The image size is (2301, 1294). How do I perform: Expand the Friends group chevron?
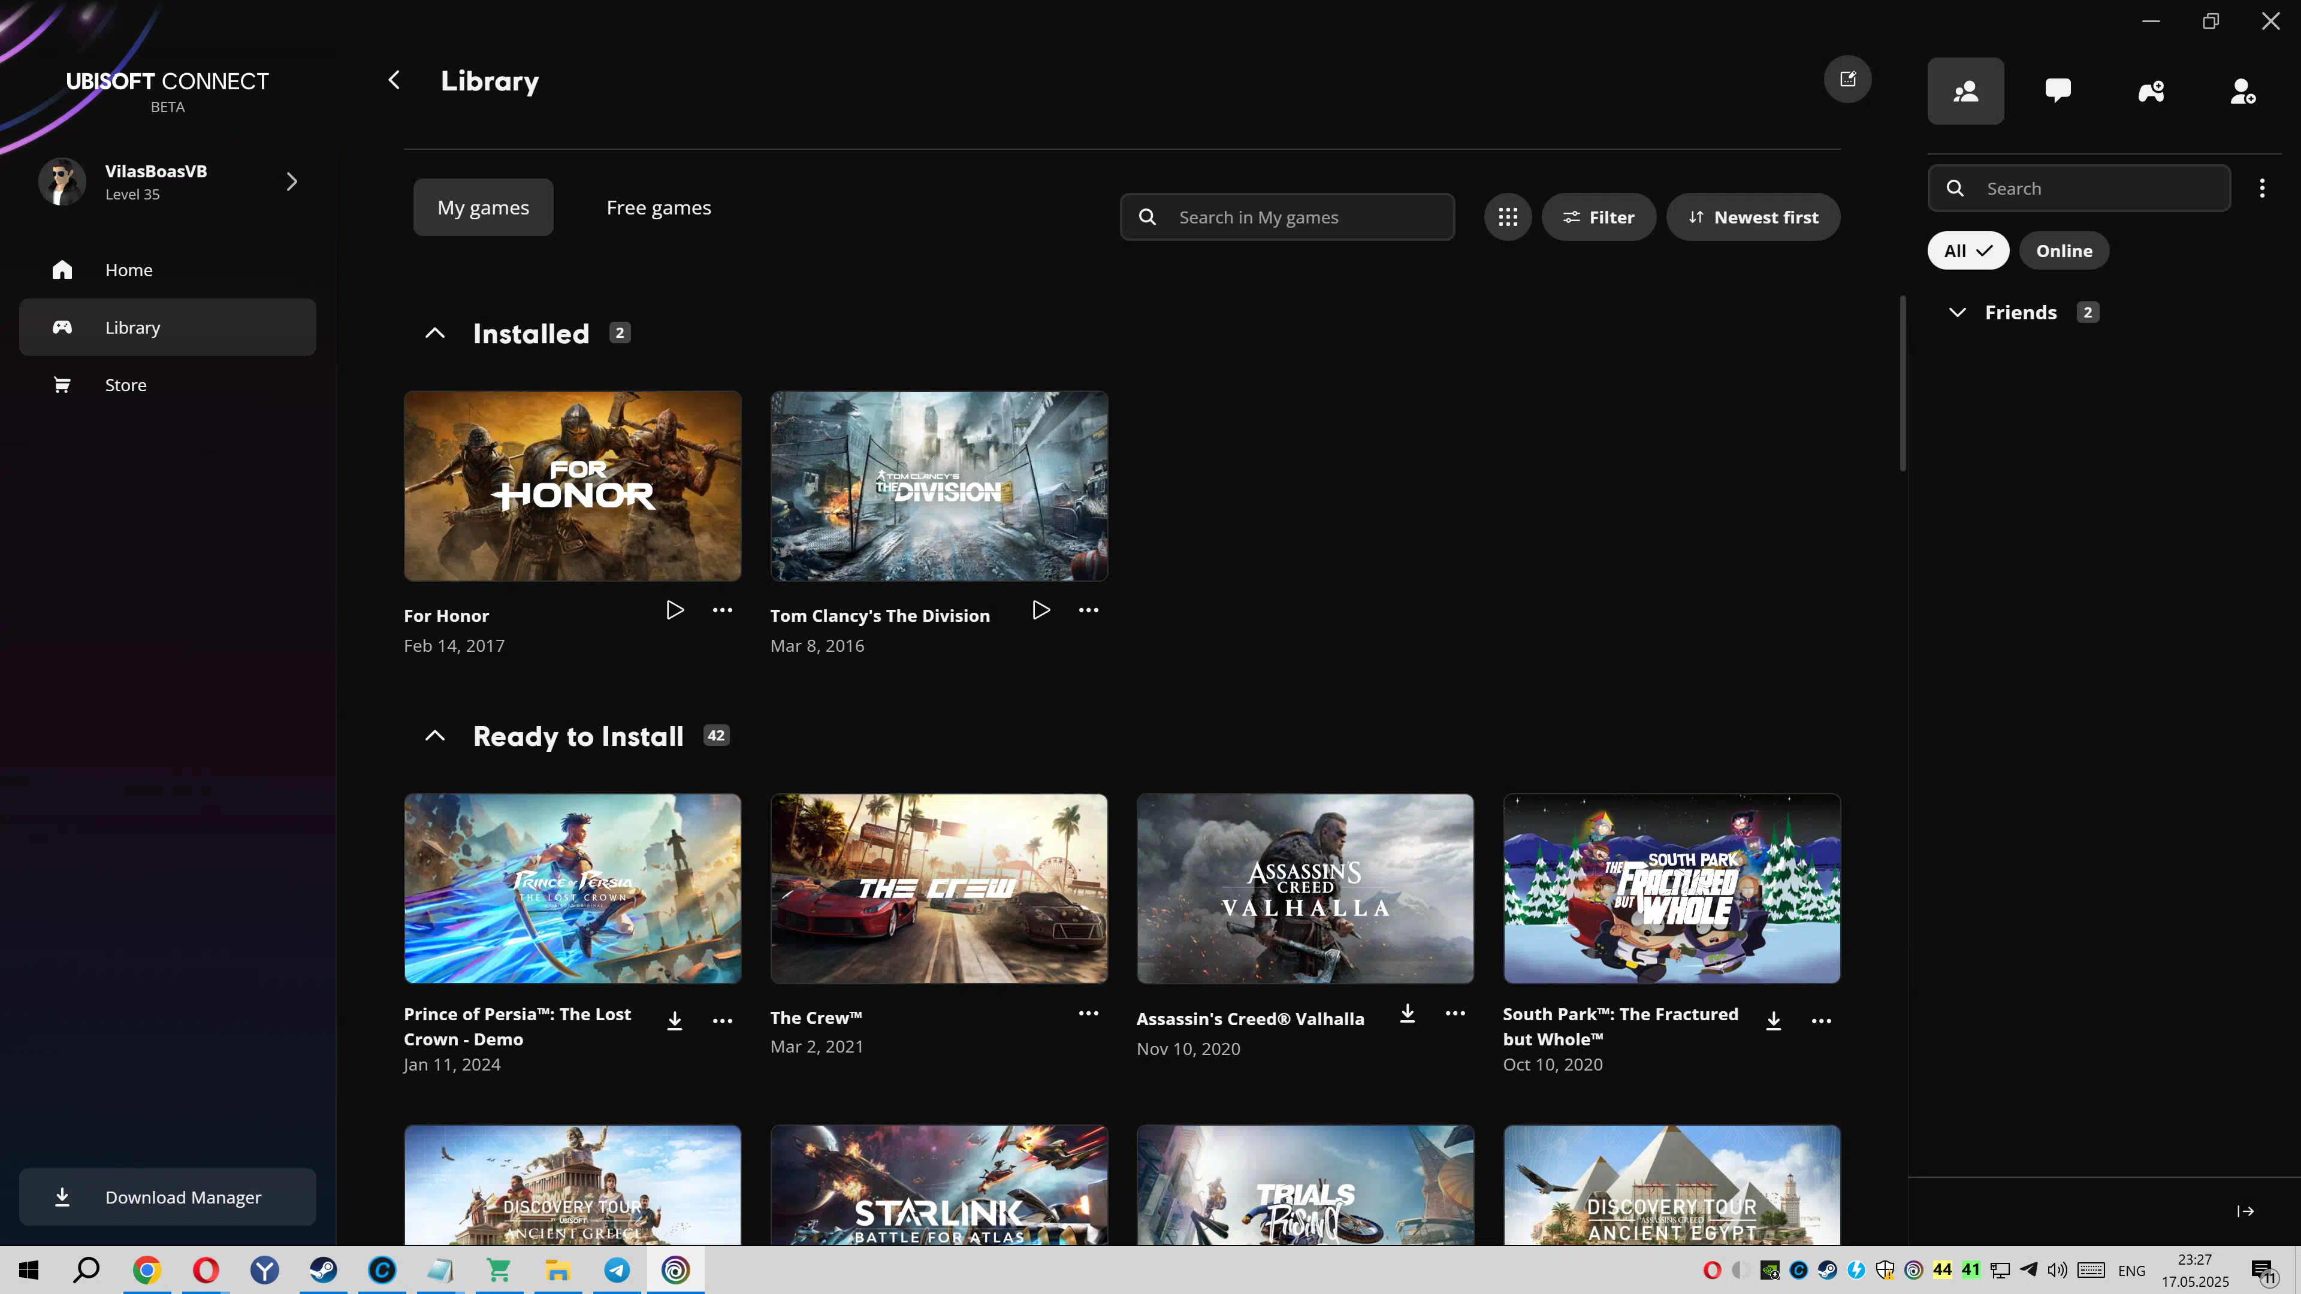click(1957, 313)
